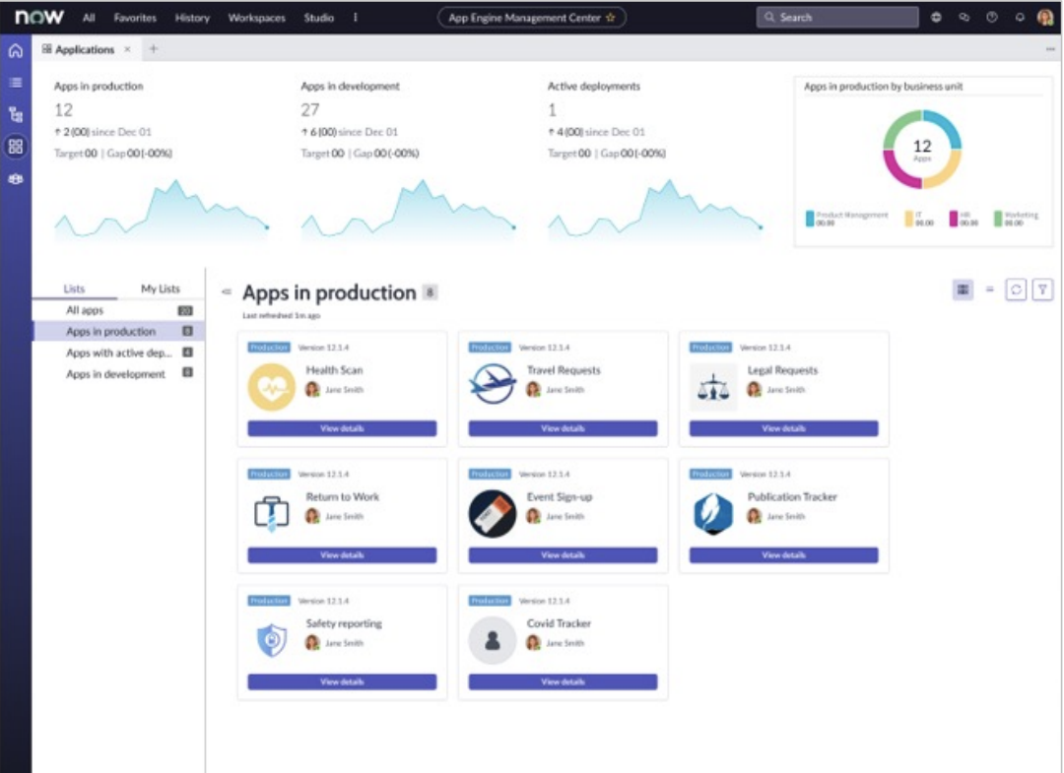Select the Applications grid icon in sidebar

[15, 147]
